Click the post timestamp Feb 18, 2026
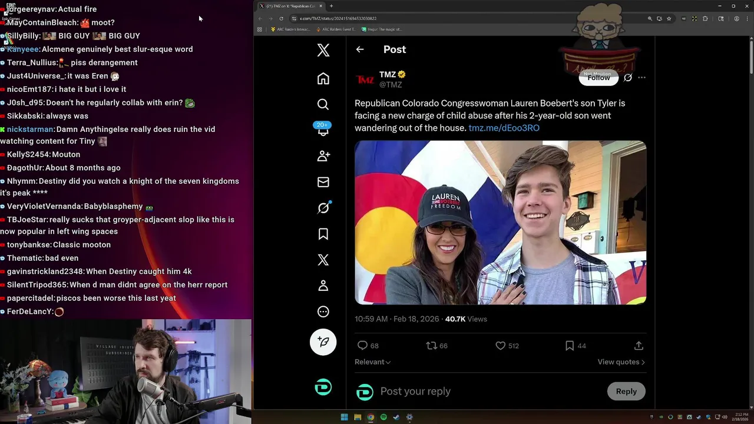 click(x=396, y=319)
